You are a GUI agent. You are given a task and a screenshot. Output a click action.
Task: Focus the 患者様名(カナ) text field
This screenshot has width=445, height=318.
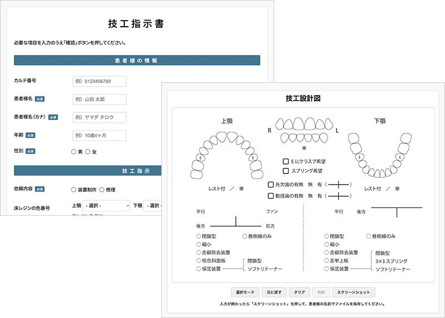point(99,118)
